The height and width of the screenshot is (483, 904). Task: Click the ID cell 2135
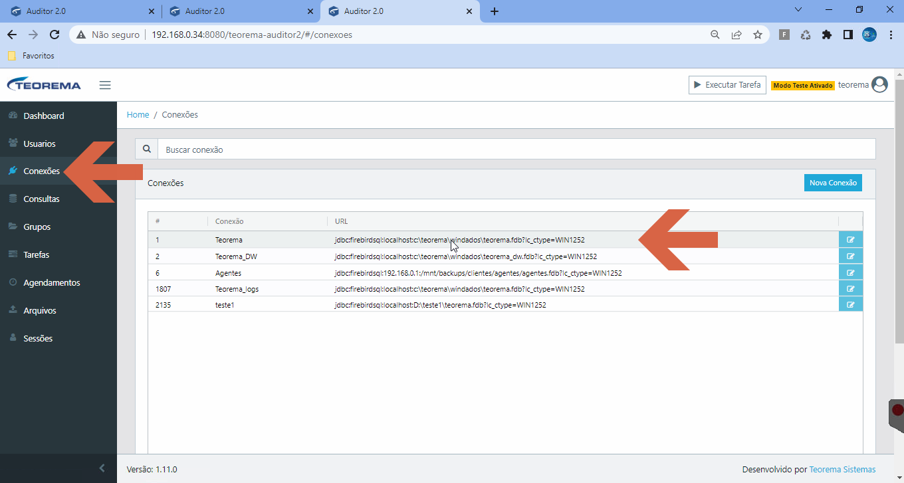click(x=163, y=305)
